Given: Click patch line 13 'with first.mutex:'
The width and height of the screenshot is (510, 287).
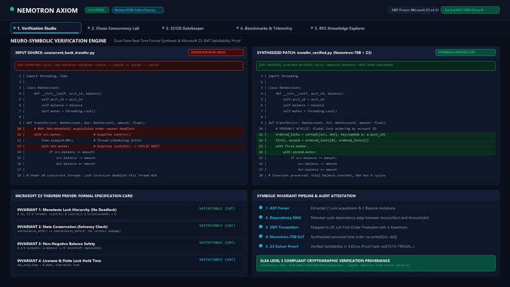Looking at the screenshot, I should click(376, 146).
